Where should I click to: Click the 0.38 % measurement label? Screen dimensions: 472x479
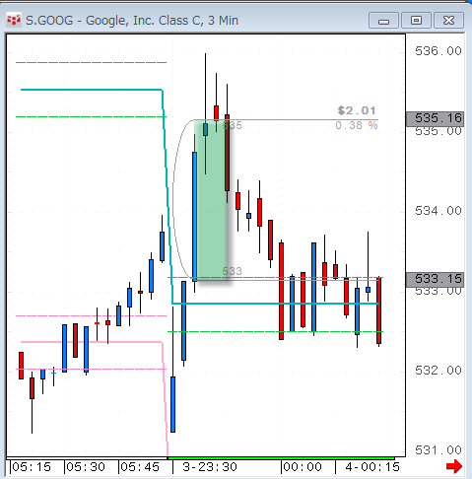(x=356, y=125)
